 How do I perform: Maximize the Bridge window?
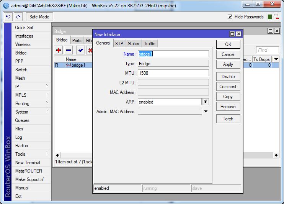tap(270, 31)
